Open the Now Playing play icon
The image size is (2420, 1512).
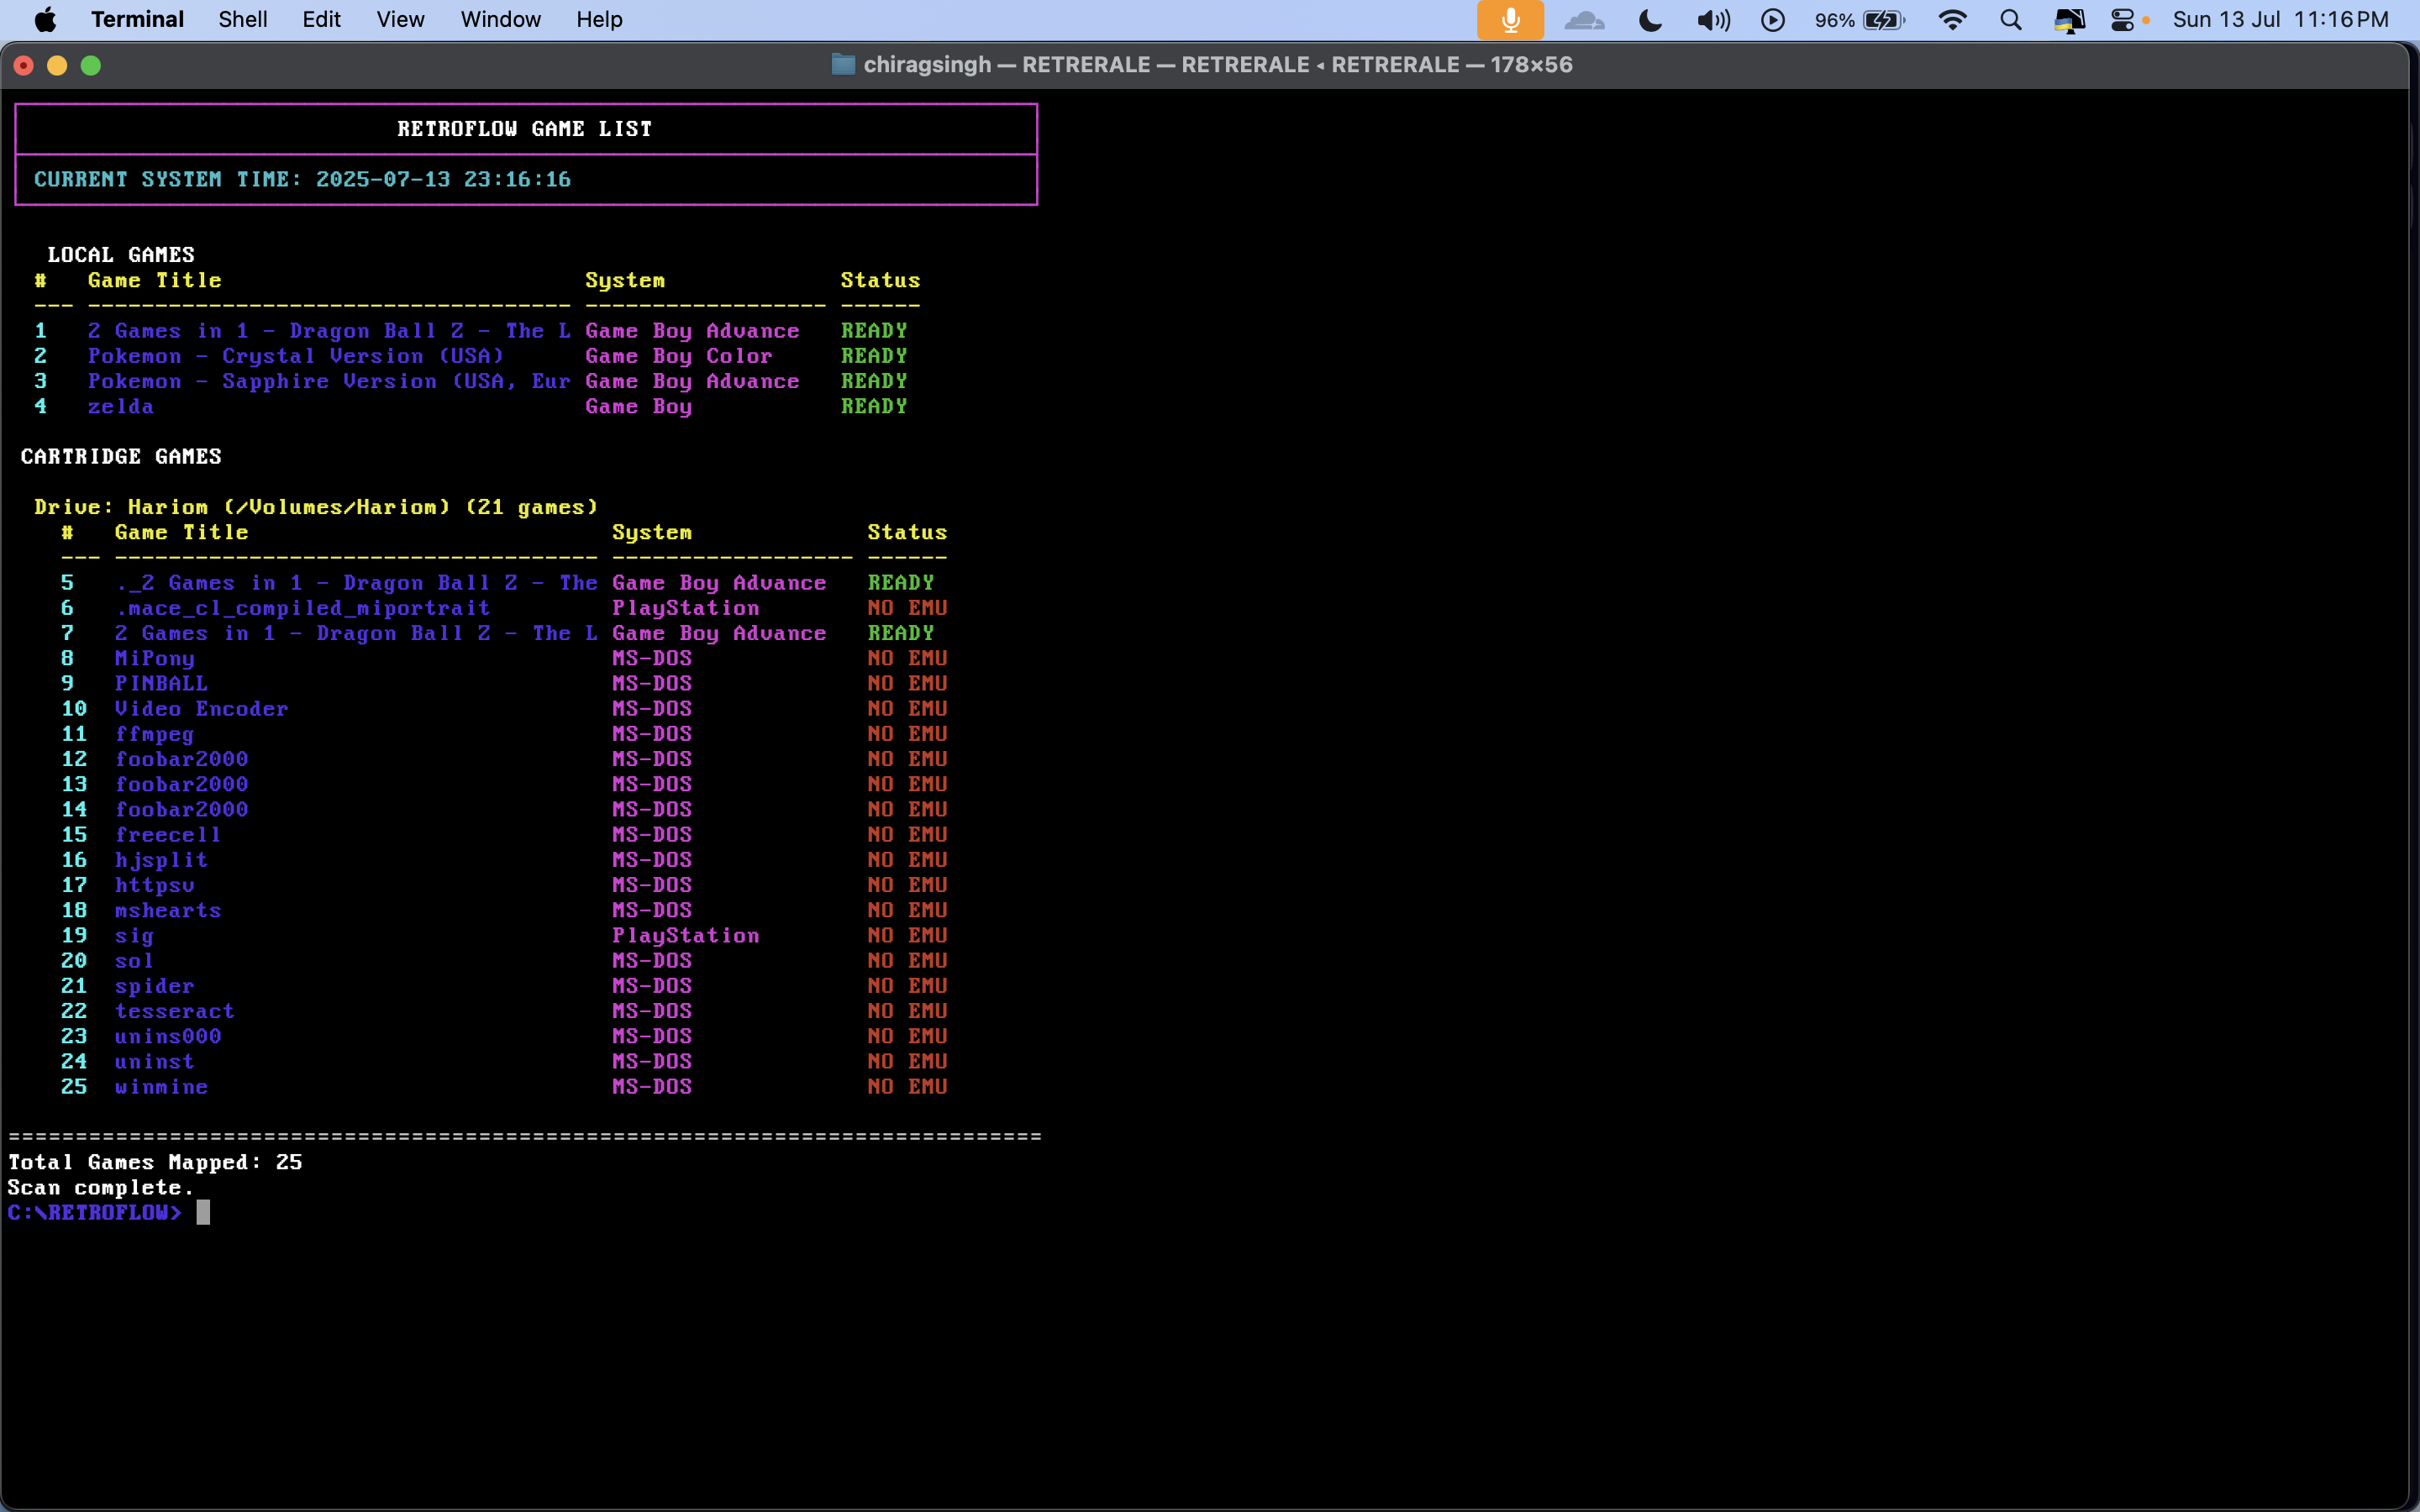(1773, 20)
